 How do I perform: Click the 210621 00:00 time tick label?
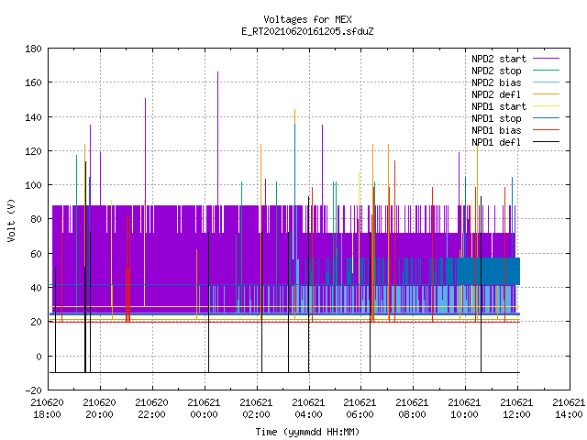[204, 409]
